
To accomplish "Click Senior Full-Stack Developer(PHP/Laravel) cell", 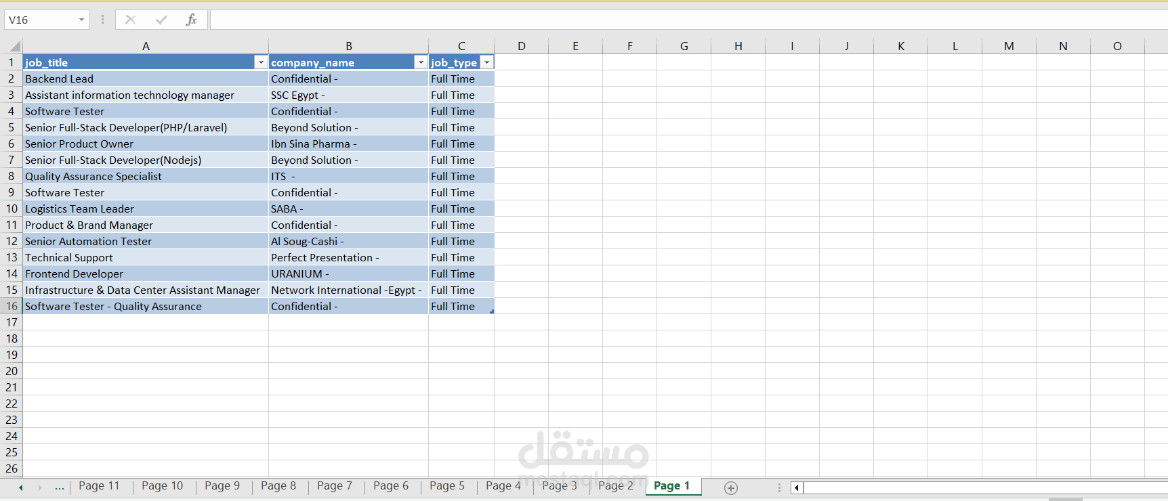I will pos(146,127).
